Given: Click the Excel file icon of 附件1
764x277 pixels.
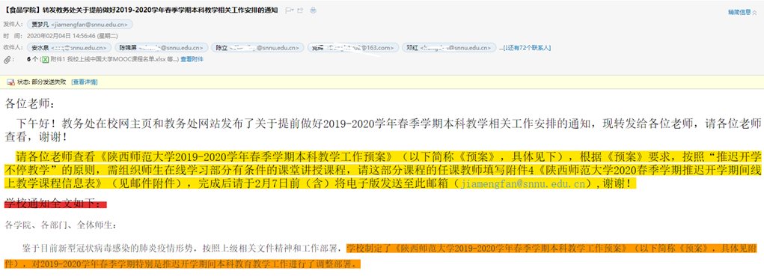Looking at the screenshot, I should click(x=46, y=59).
